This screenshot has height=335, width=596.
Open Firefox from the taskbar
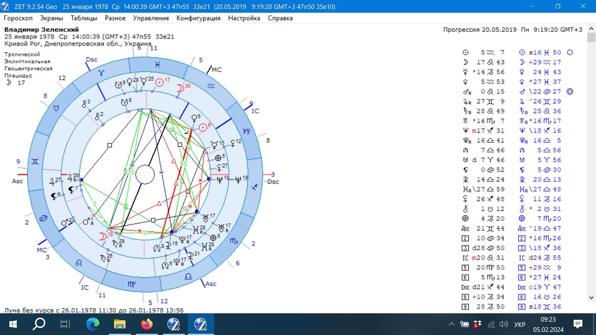coord(147,324)
